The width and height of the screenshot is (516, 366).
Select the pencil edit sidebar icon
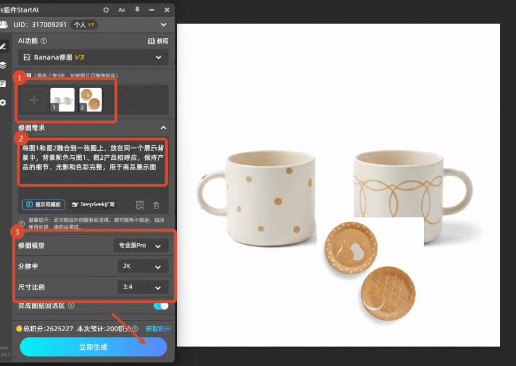(4, 46)
